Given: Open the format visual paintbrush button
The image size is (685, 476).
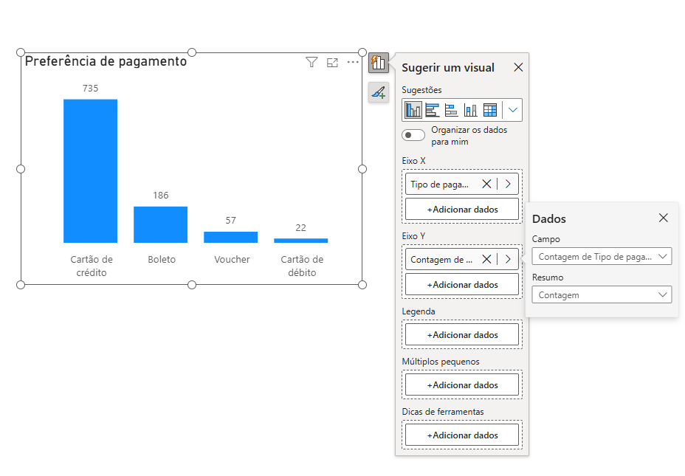Looking at the screenshot, I should point(379,92).
